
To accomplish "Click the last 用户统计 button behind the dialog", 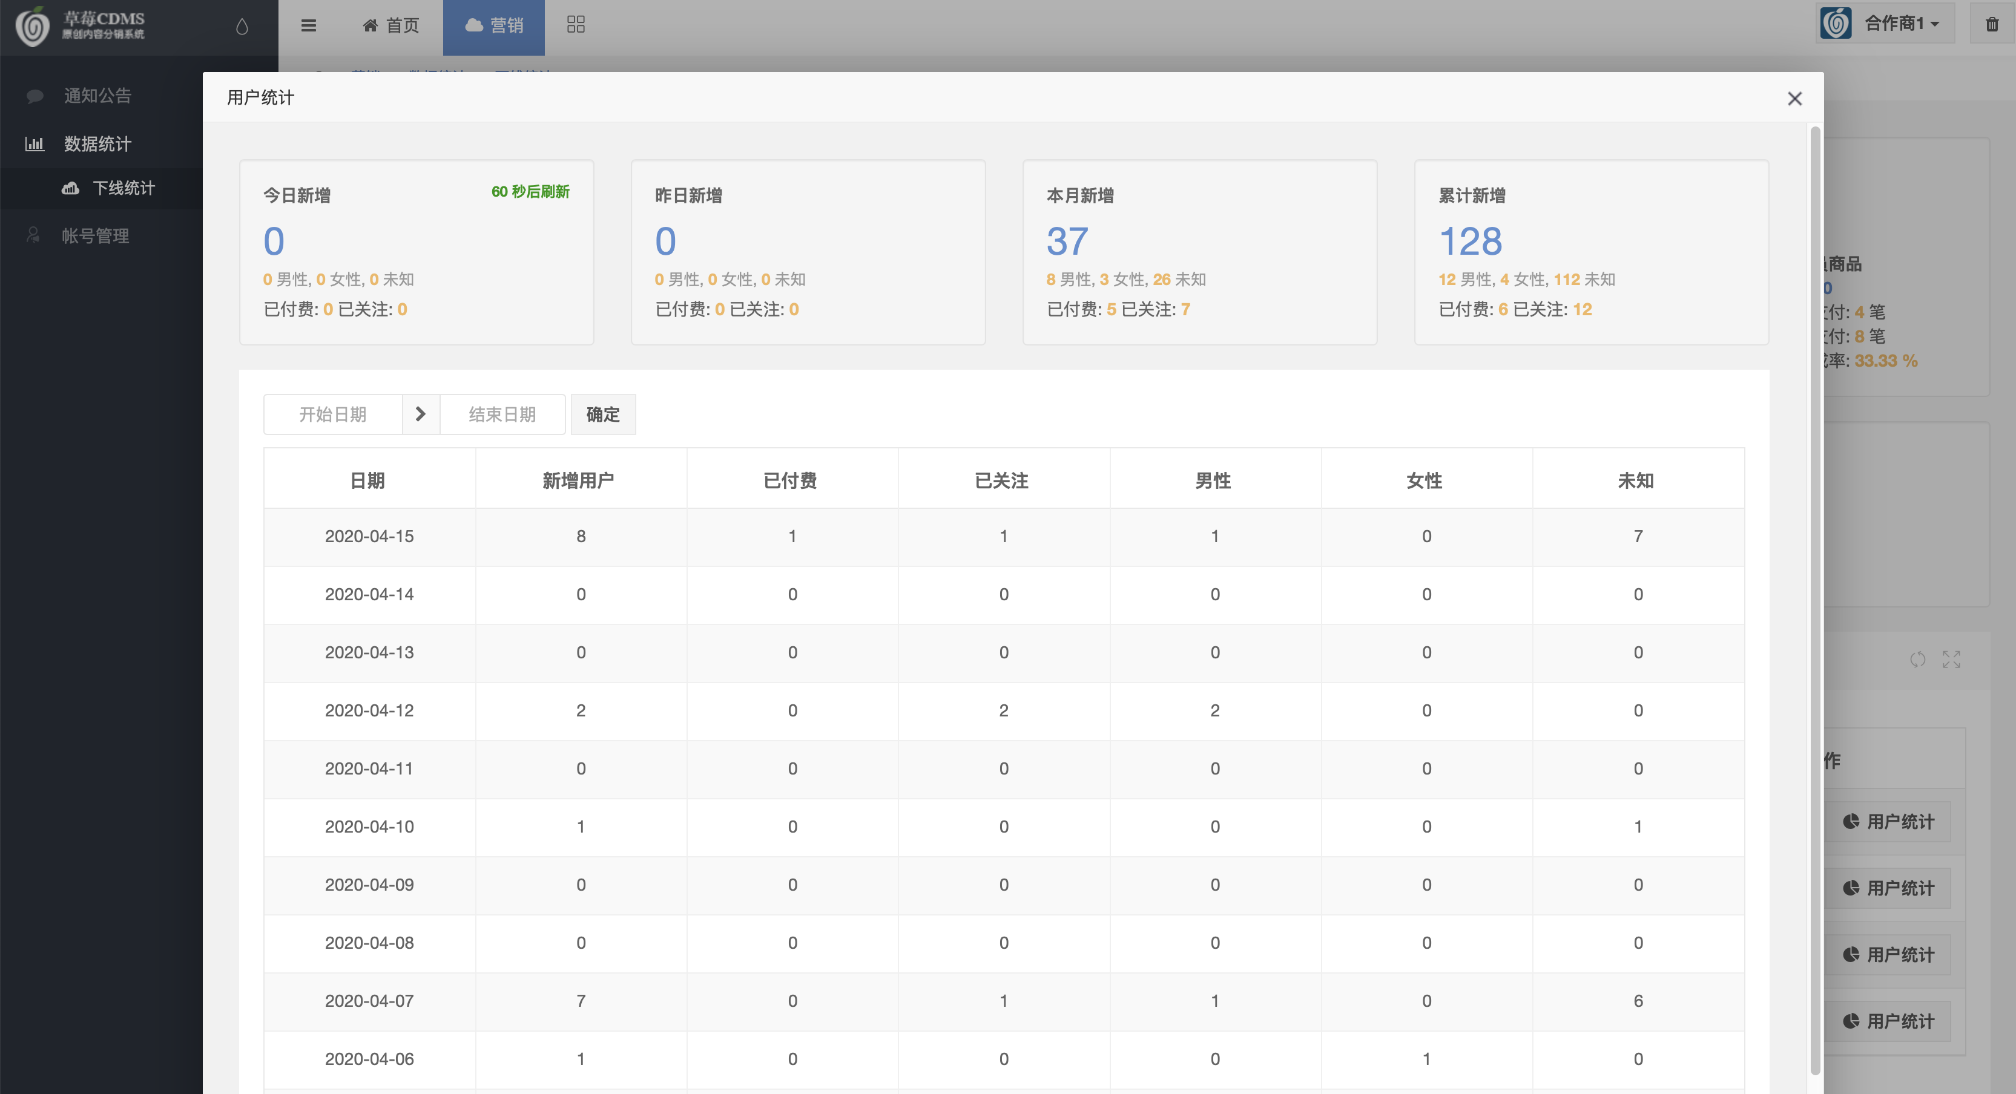I will click(1888, 1021).
